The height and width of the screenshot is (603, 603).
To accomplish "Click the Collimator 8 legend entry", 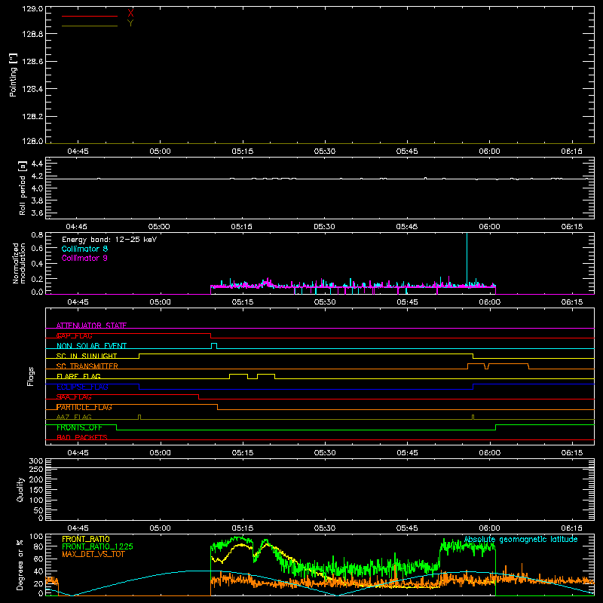I will (x=84, y=249).
